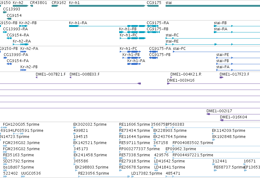Viewport: 260px width, 178px height.
Task: Click protein label stai-PA
Action: click(223, 67)
